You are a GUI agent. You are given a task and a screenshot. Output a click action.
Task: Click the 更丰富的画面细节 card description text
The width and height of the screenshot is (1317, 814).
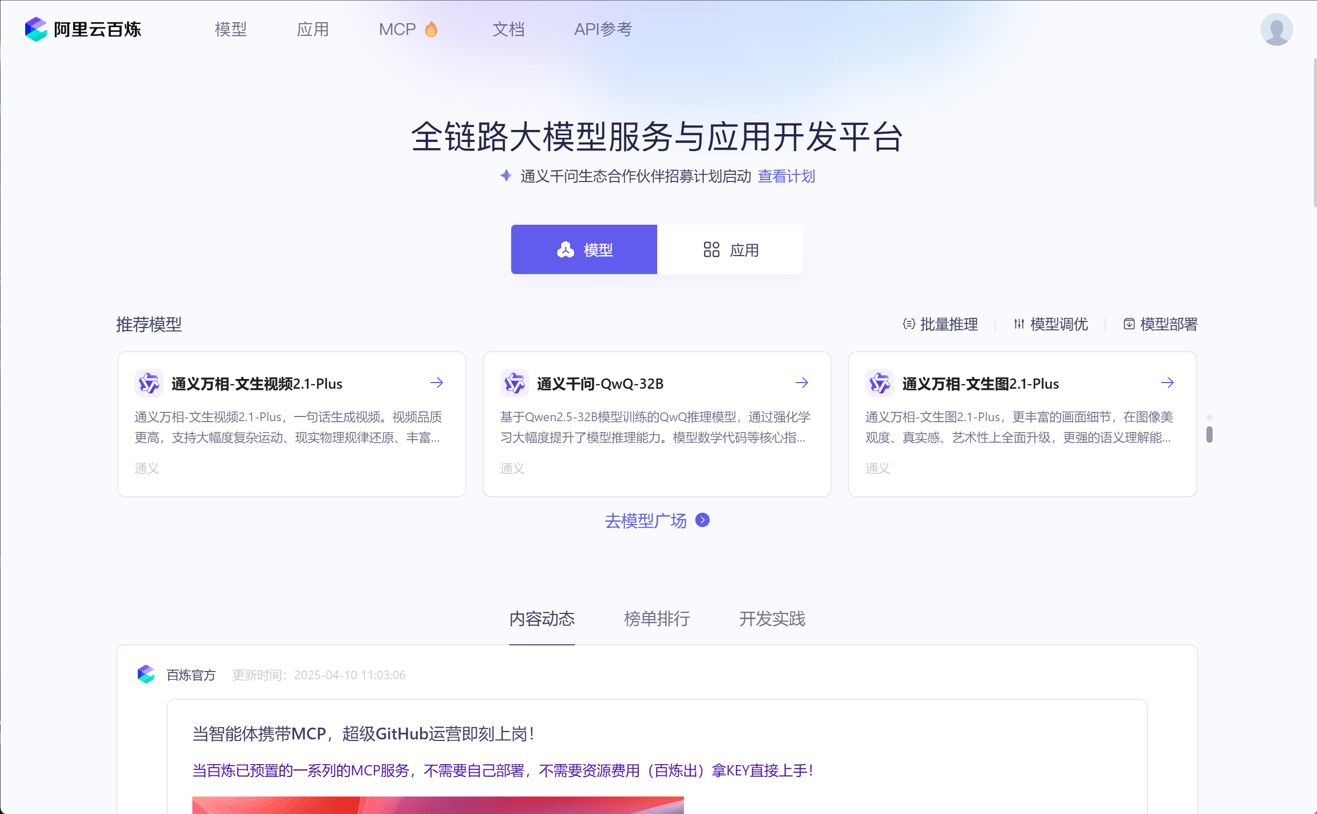coord(1019,427)
